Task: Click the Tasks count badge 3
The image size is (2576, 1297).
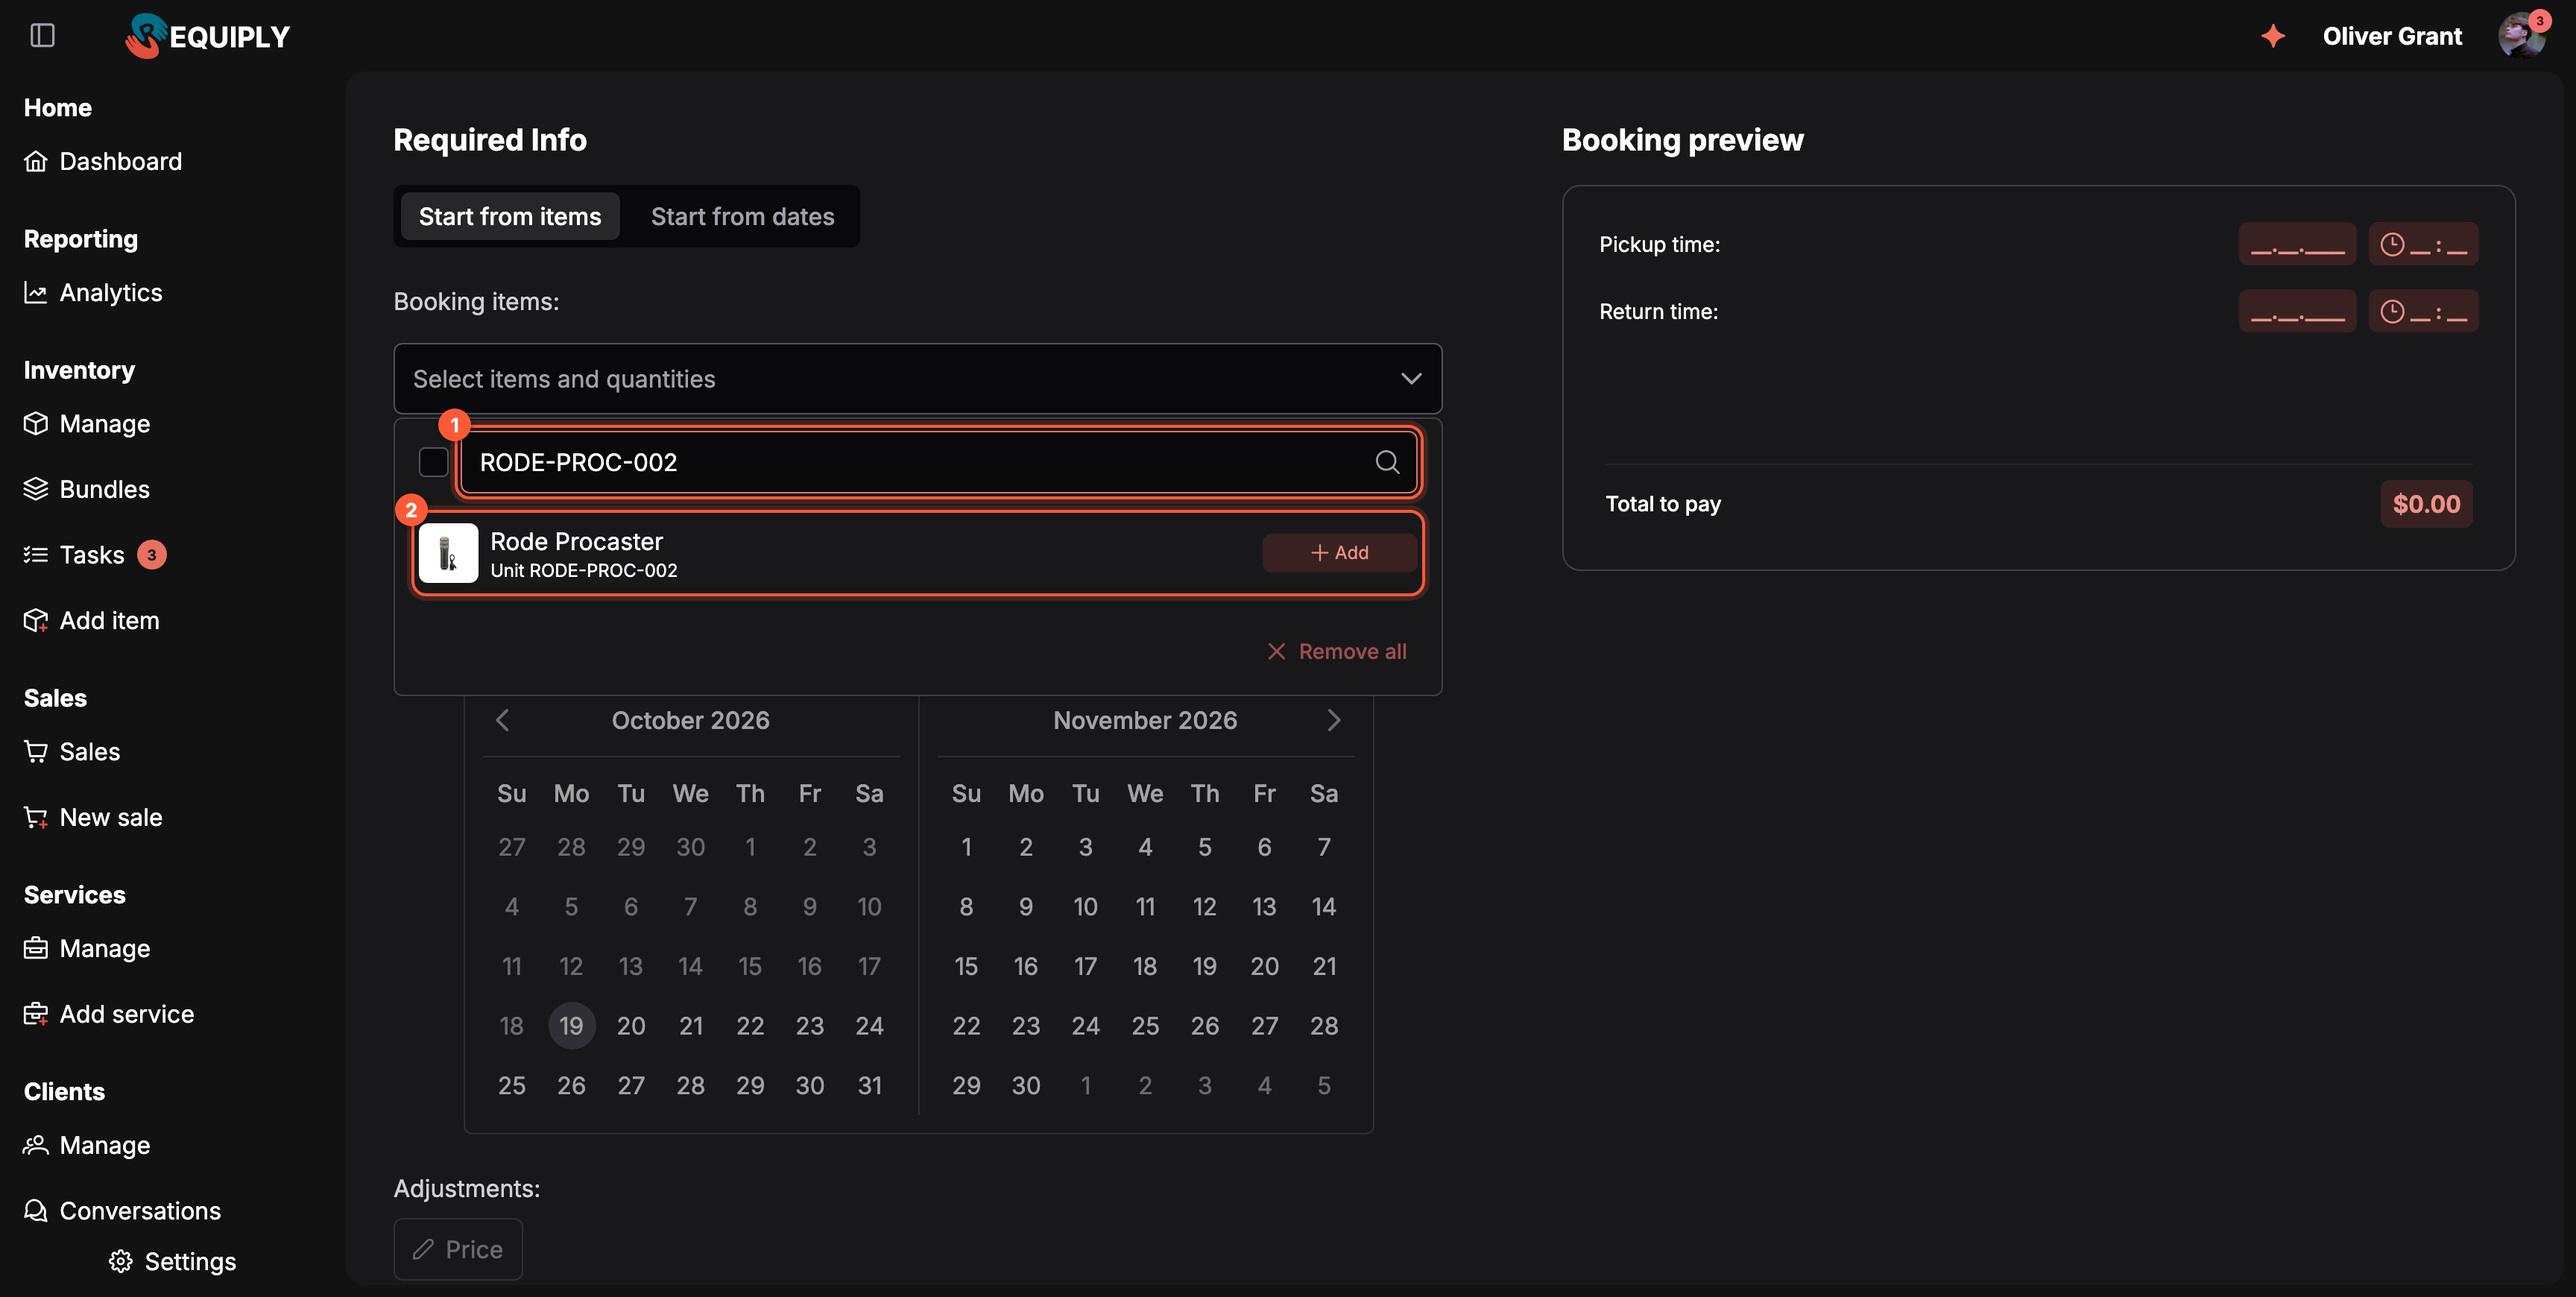Action: 152,554
